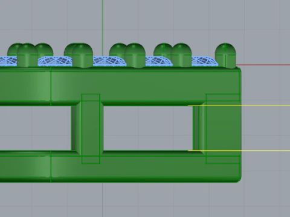Click the empty opening left of the central crossbar
The width and height of the screenshot is (290, 217).
pyautogui.click(x=36, y=128)
